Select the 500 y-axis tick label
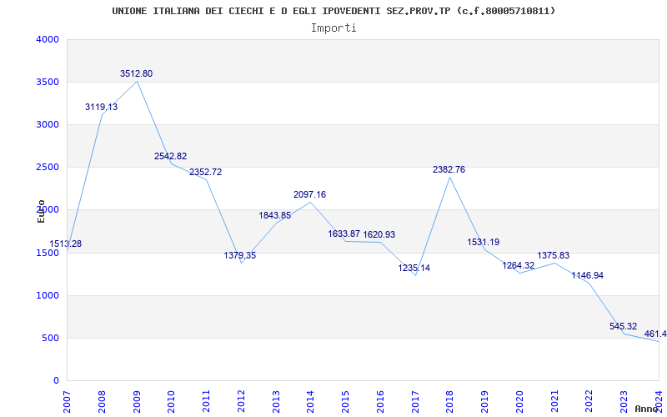The image size is (667, 417). (50, 339)
